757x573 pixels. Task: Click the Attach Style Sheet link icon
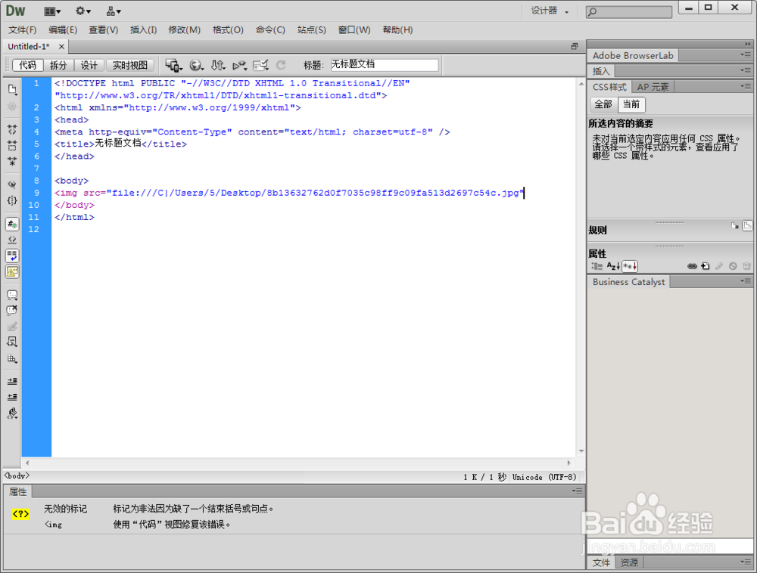[693, 266]
